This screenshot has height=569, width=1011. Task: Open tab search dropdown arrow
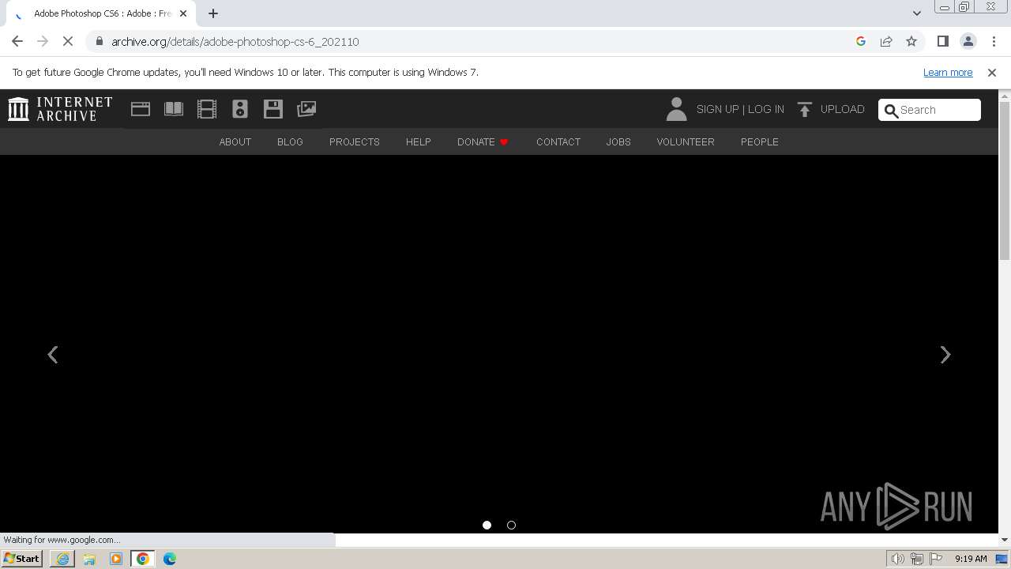pos(917,13)
